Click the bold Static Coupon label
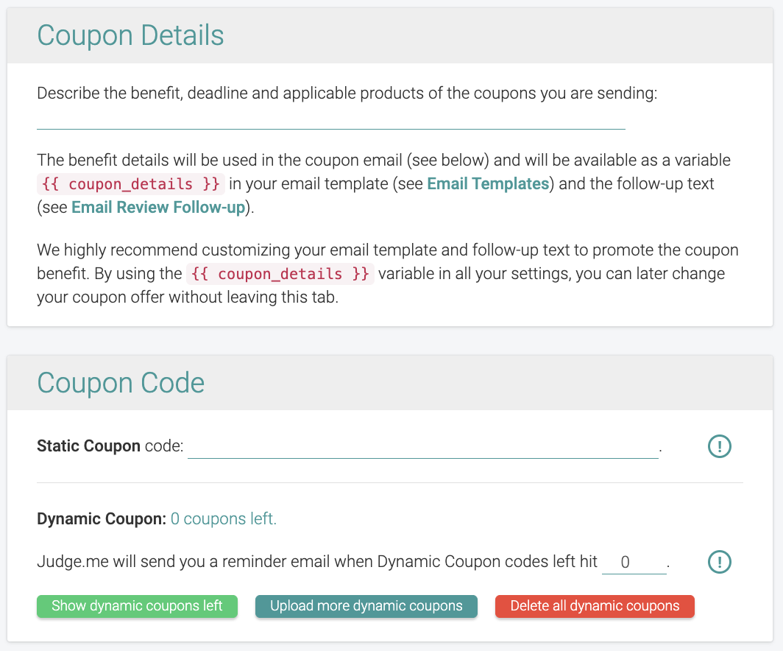 [x=88, y=446]
